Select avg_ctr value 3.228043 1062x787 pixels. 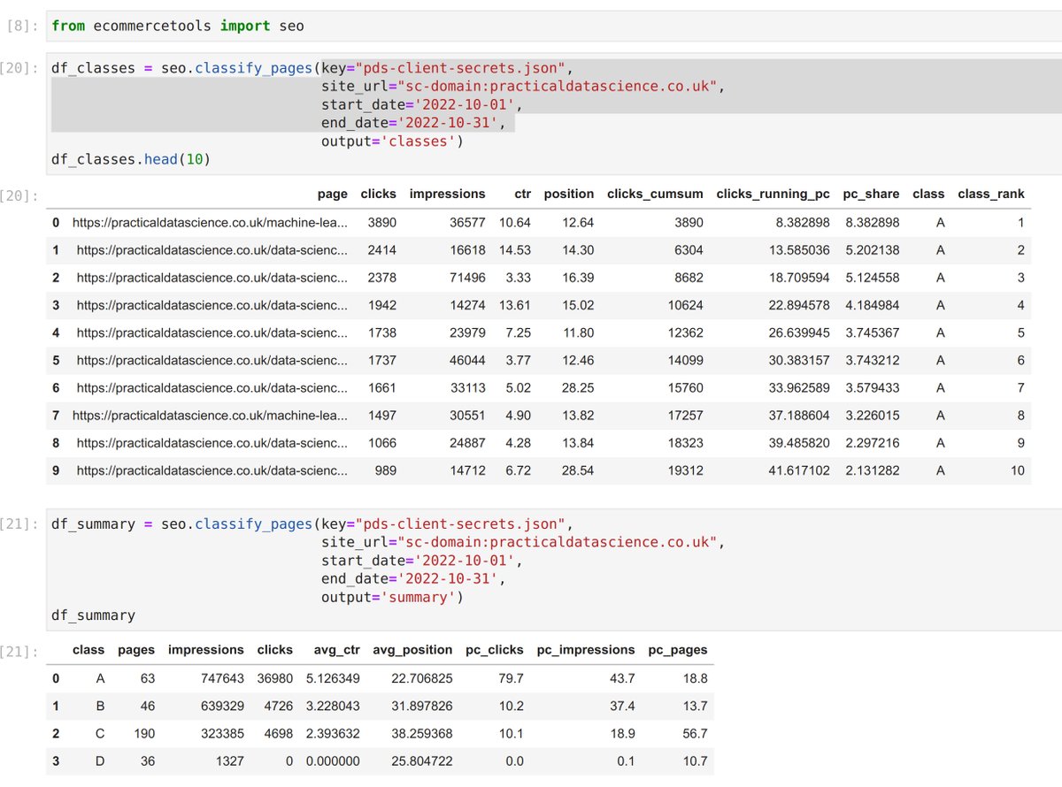tap(334, 706)
